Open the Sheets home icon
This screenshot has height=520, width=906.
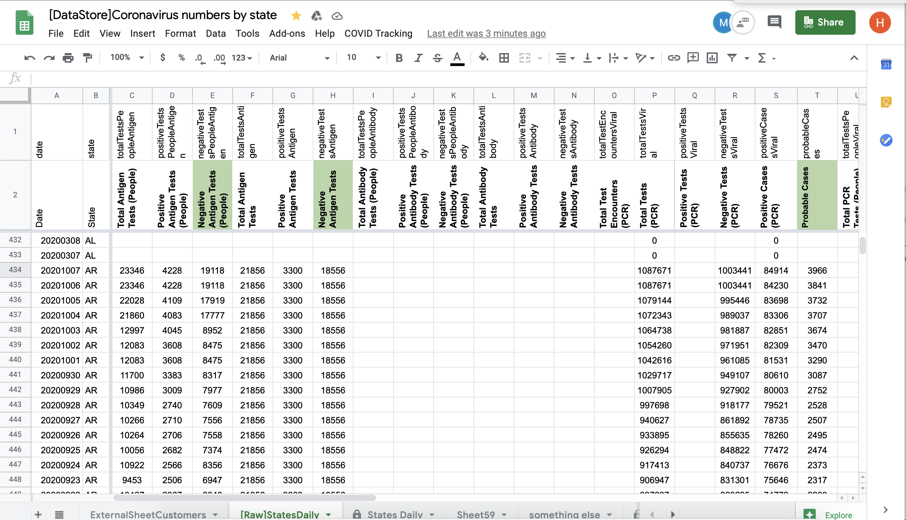pyautogui.click(x=24, y=22)
